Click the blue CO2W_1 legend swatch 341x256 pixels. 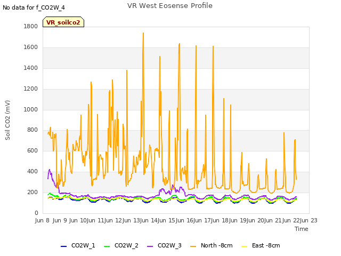click(x=63, y=246)
